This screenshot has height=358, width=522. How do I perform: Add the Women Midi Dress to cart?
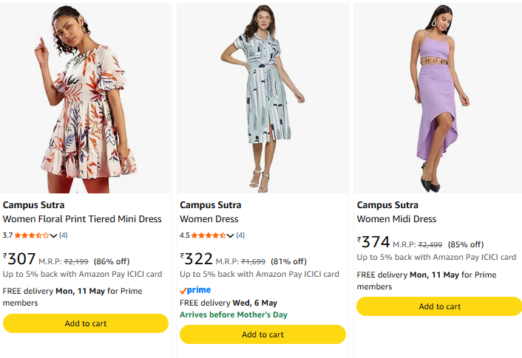tap(439, 306)
